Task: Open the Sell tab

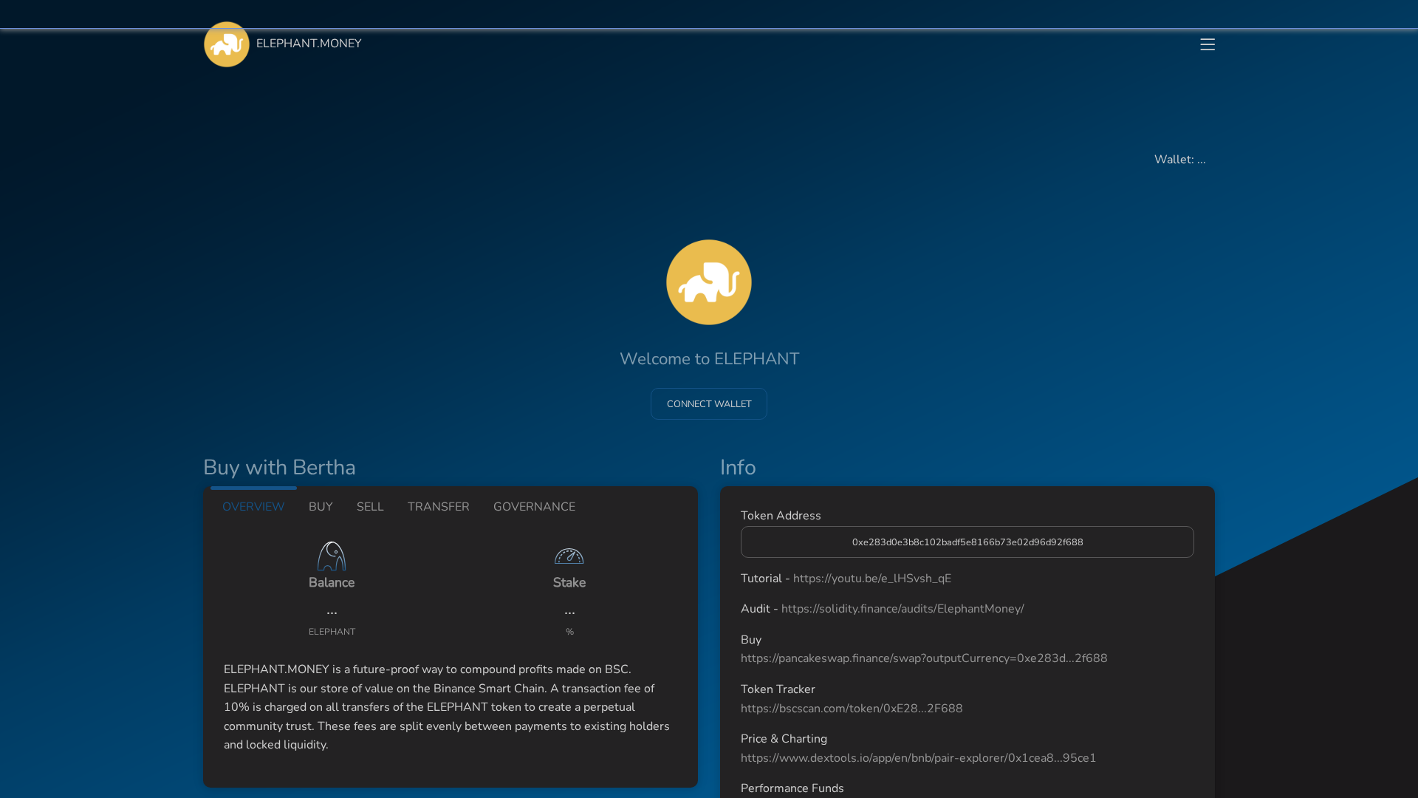Action: pos(370,507)
